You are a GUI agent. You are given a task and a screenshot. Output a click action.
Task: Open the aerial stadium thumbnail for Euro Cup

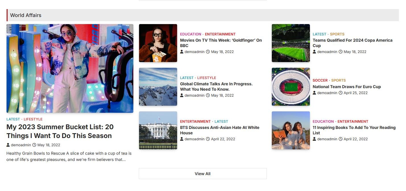coord(291,87)
